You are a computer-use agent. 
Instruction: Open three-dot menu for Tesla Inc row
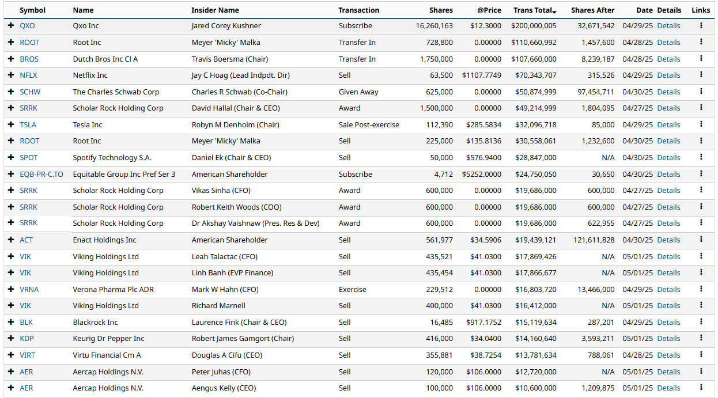701,124
